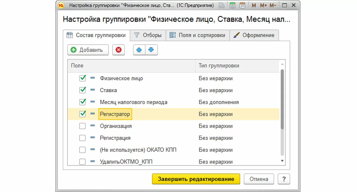Open grouping type for Месяц налогового периода
This screenshot has height=192, width=357.
coord(219,102)
